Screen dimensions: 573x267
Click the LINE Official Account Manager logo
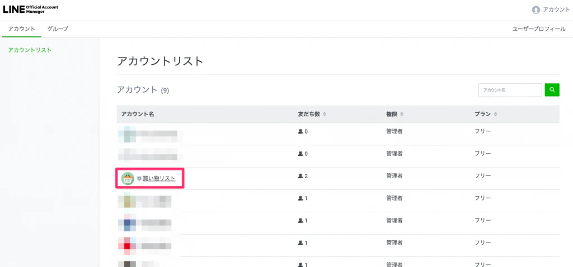(x=31, y=9)
